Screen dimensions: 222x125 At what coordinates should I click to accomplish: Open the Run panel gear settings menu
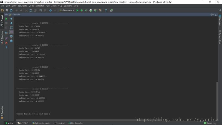pos(212,15)
